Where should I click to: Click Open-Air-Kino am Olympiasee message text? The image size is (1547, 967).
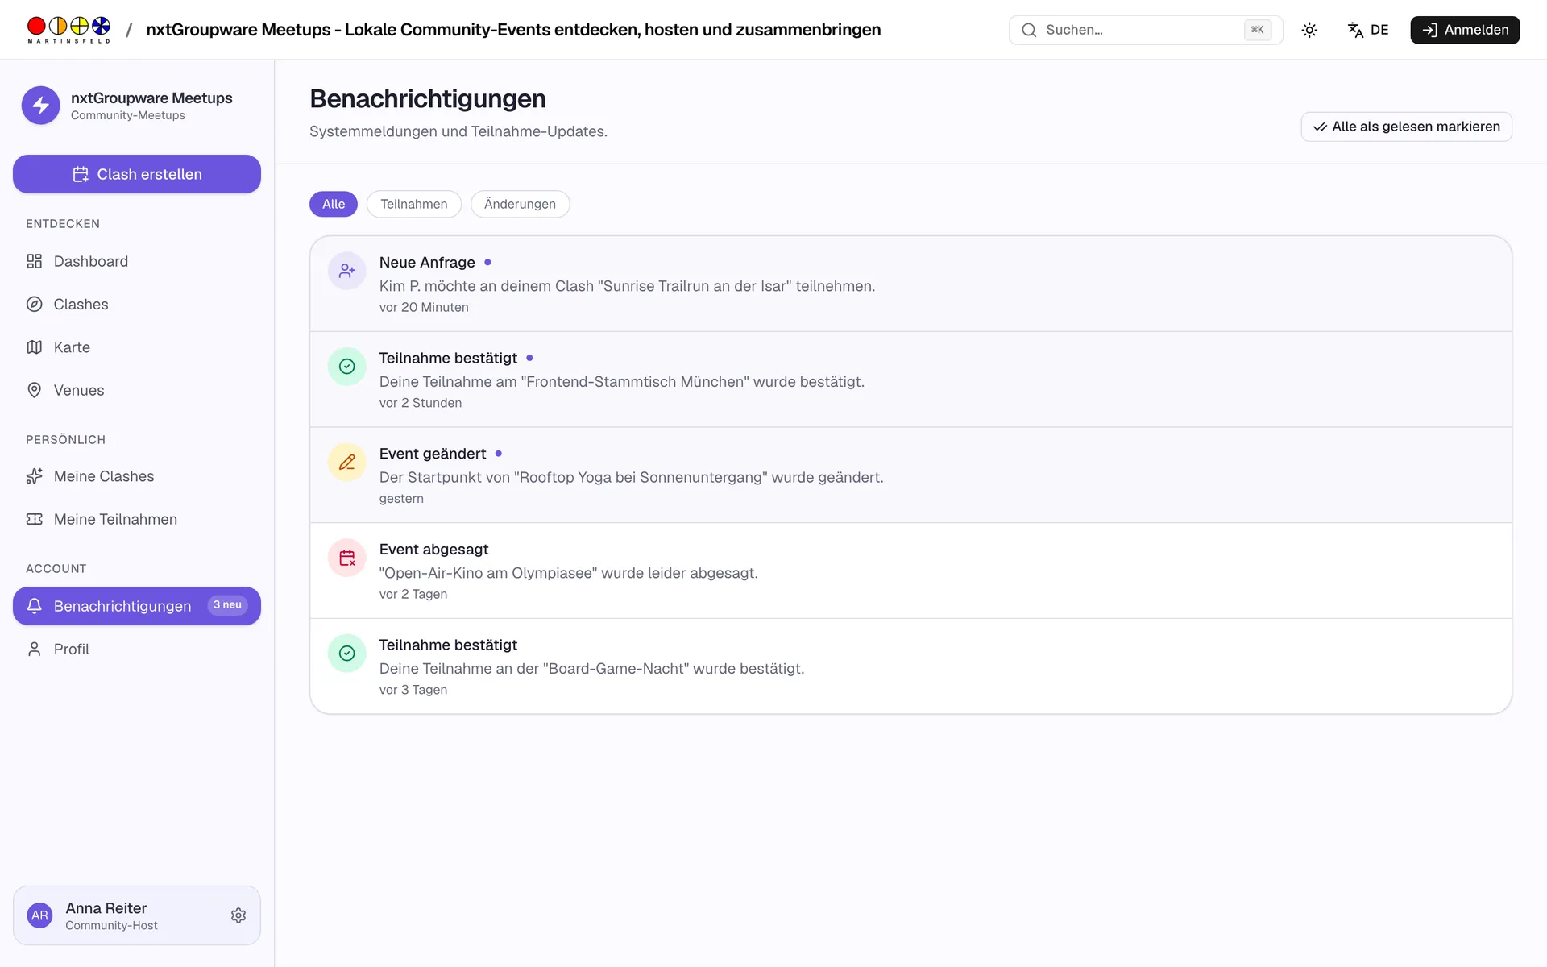click(568, 573)
